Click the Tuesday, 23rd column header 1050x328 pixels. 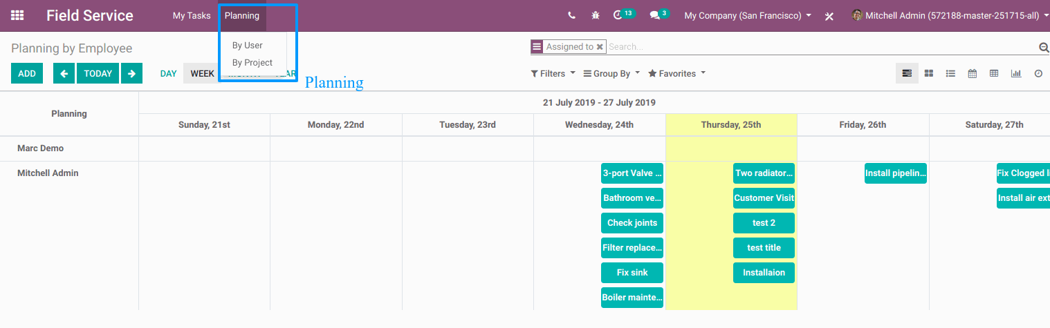point(468,125)
